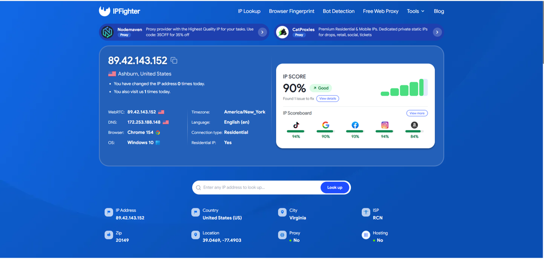This screenshot has height=262, width=544.
Task: Click the RCN ISP value
Action: click(378, 218)
